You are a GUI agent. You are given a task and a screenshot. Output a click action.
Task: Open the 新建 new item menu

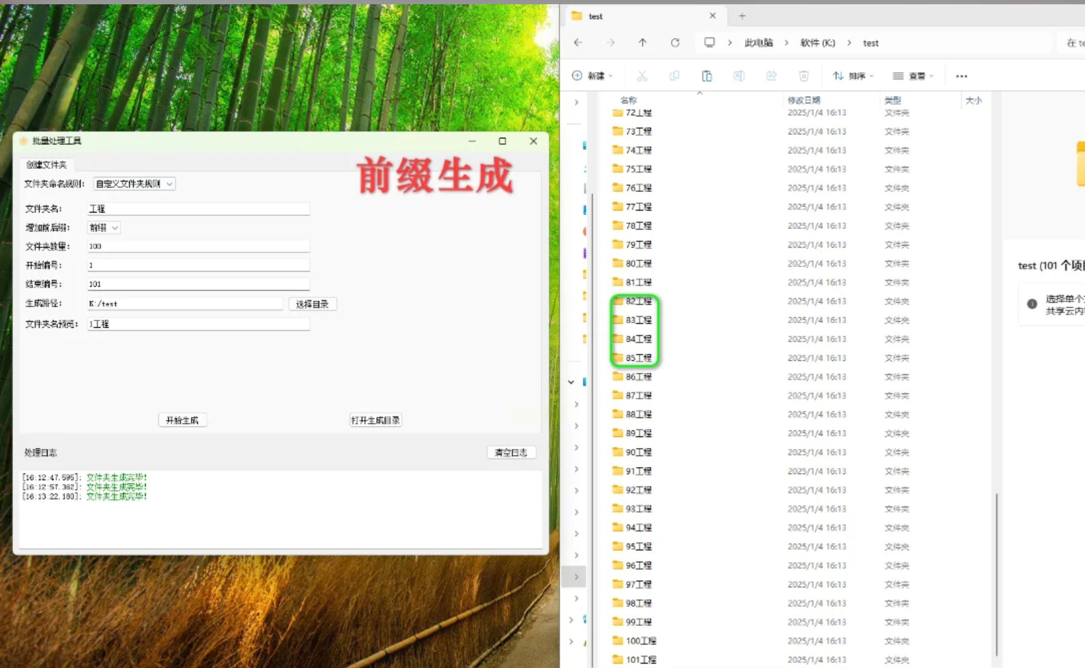(592, 76)
